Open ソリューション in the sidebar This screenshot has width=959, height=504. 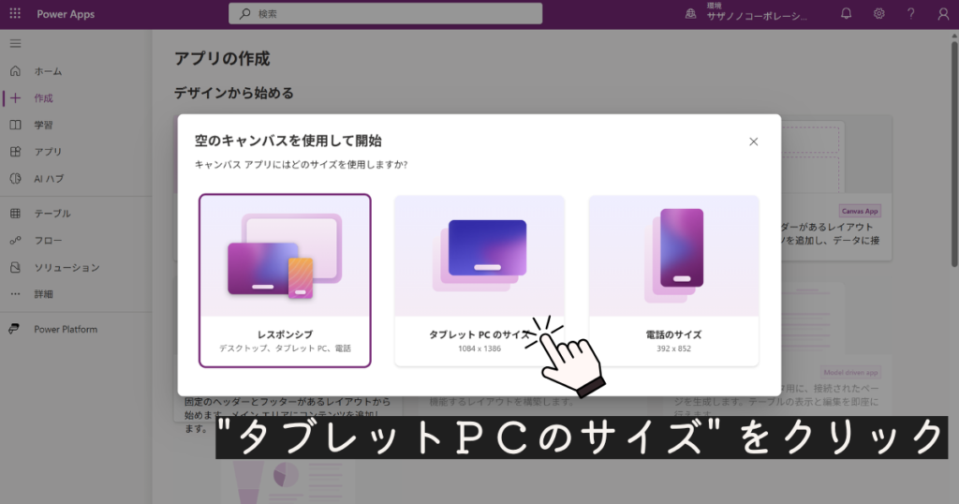[x=66, y=267]
